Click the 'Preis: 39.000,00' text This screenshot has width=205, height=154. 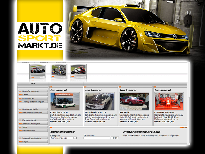[x=95, y=121]
